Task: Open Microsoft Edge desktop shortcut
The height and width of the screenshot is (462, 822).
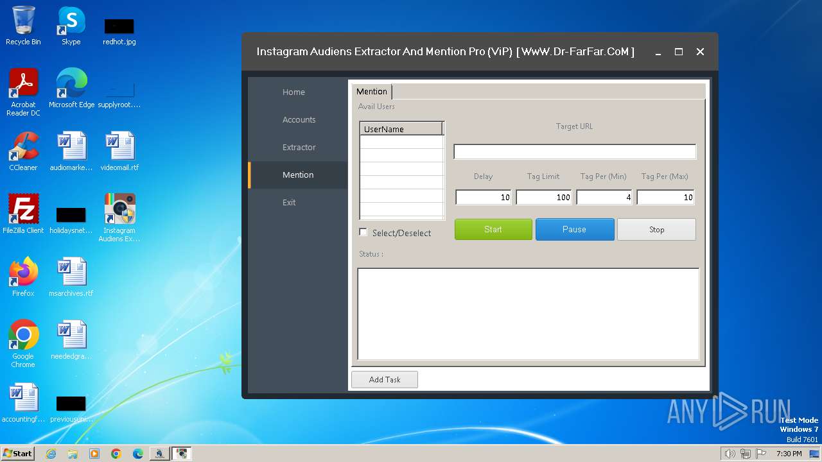Action: 71,89
